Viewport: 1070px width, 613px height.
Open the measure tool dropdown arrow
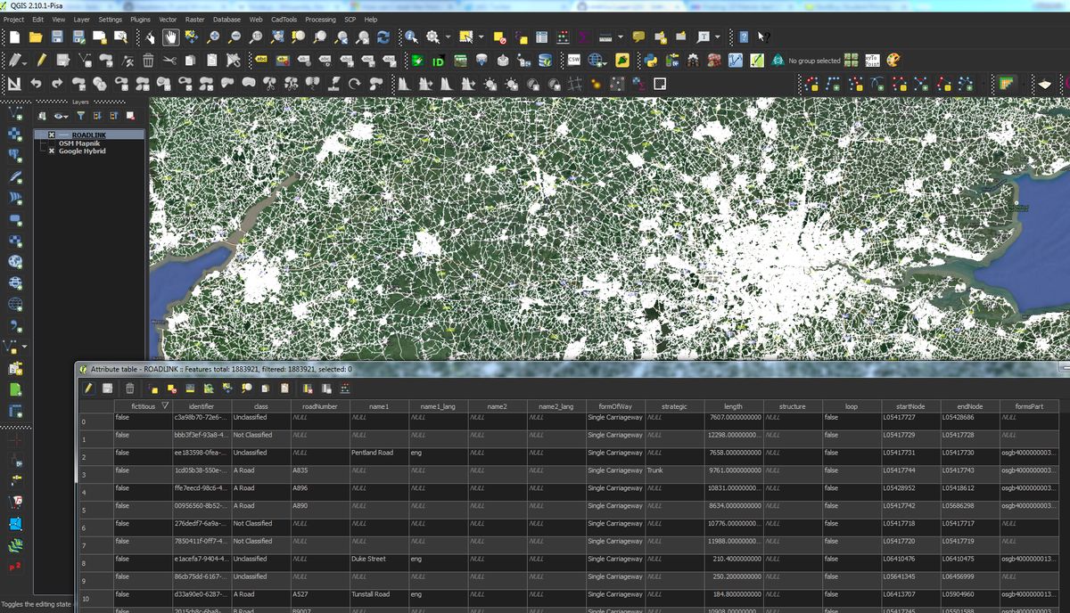pos(620,37)
